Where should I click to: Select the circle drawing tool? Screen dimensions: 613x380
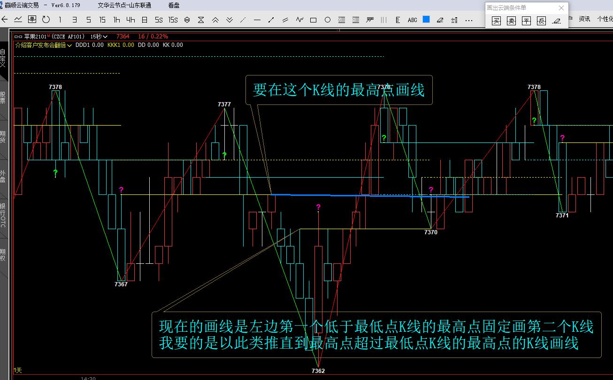pos(328,20)
